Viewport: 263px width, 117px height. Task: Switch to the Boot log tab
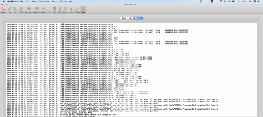pyautogui.click(x=124, y=18)
